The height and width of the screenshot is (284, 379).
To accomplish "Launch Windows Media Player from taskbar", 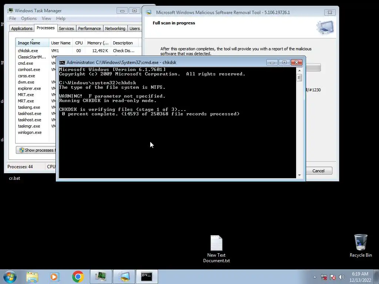I will point(55,277).
